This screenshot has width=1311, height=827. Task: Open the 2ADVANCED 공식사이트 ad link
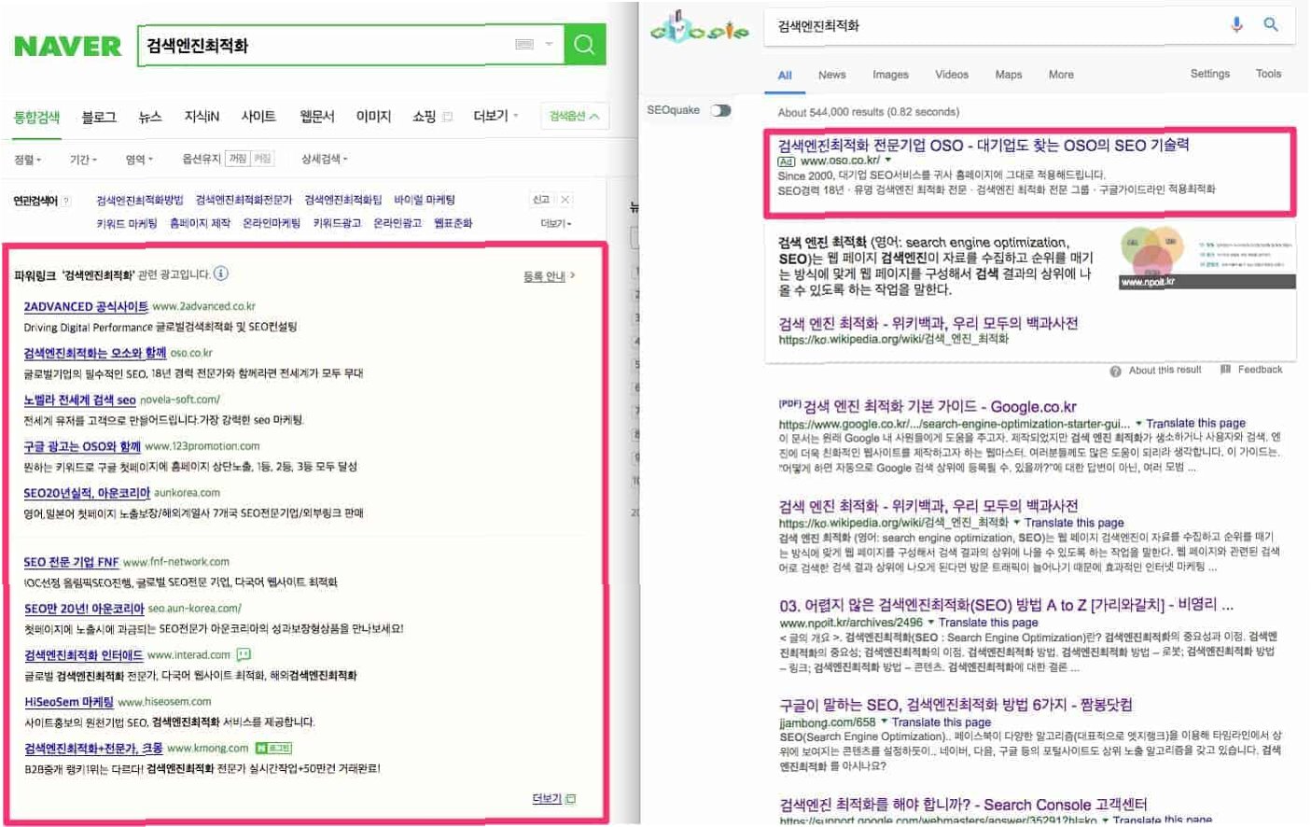click(x=86, y=306)
